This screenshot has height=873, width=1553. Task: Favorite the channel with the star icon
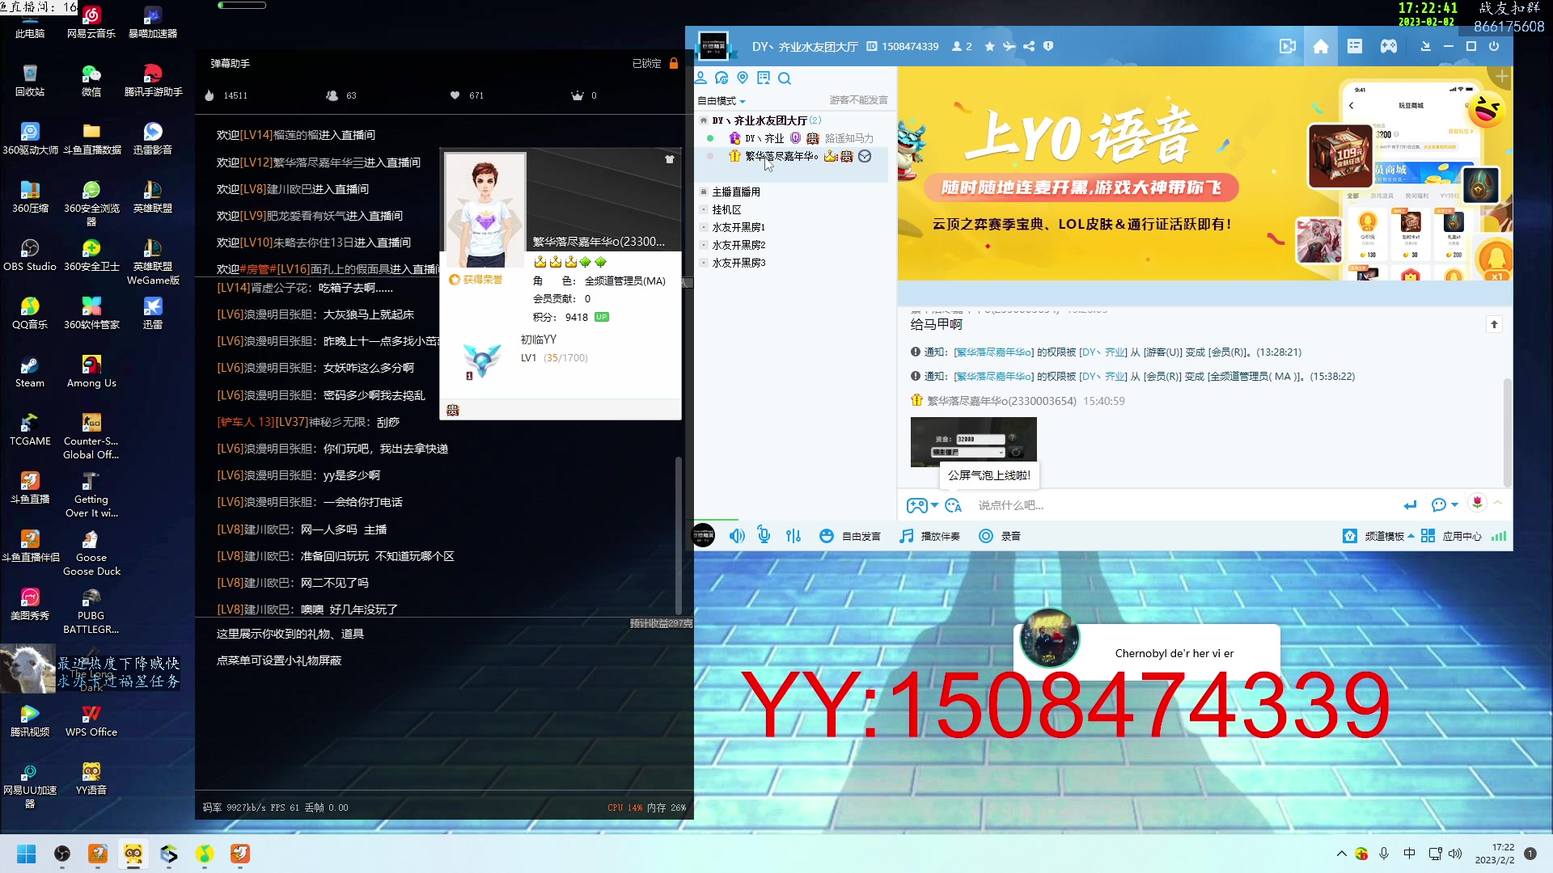coord(990,46)
